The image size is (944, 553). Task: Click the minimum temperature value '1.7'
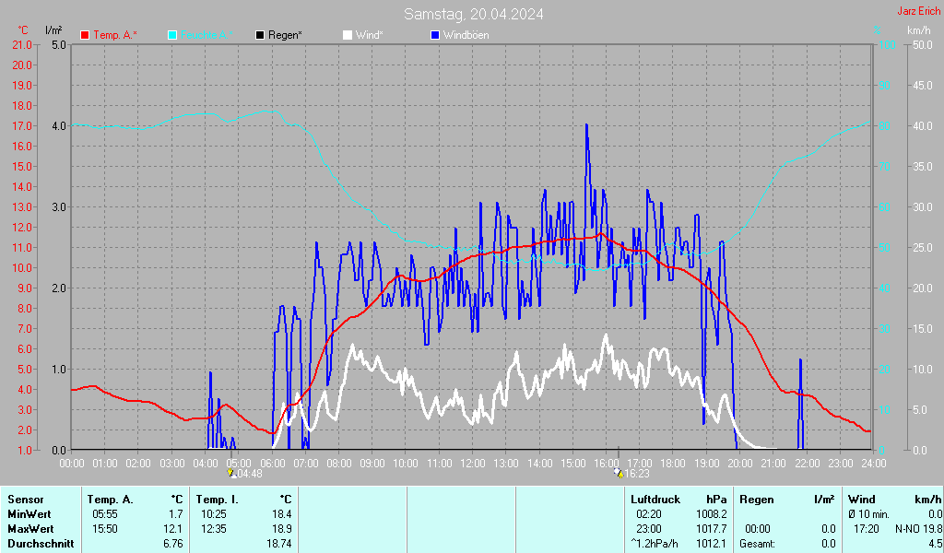(176, 514)
